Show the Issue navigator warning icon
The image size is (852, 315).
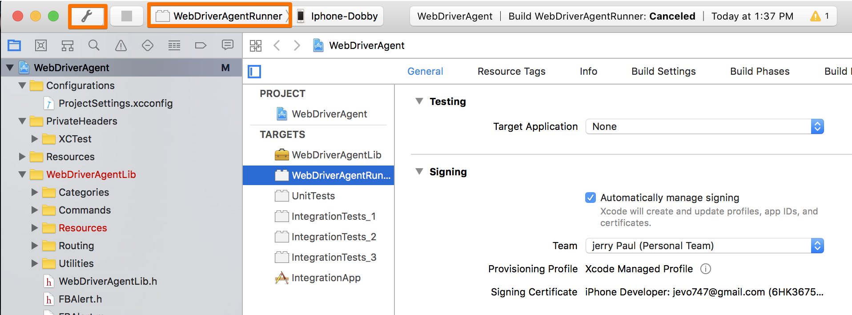121,45
